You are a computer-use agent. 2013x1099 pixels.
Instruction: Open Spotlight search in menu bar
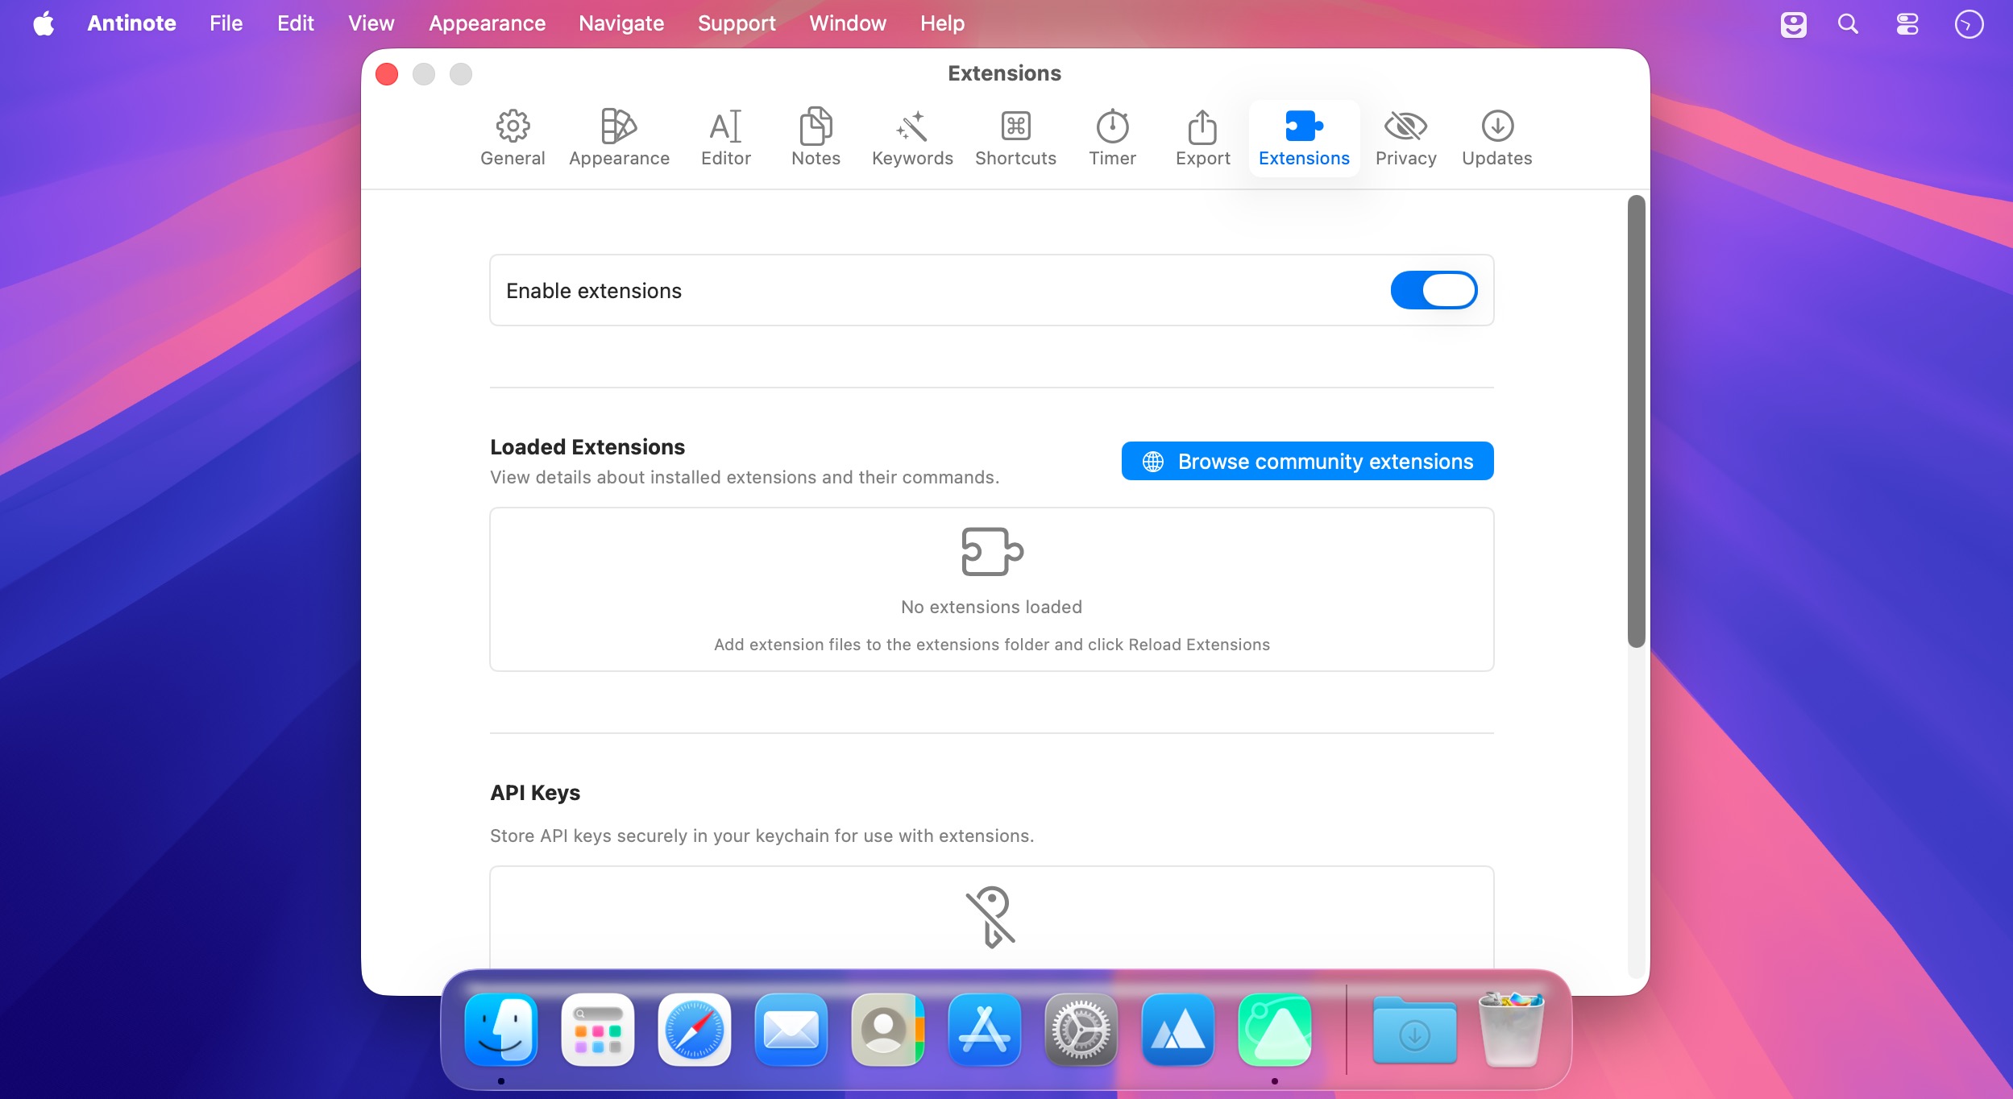[x=1848, y=24]
